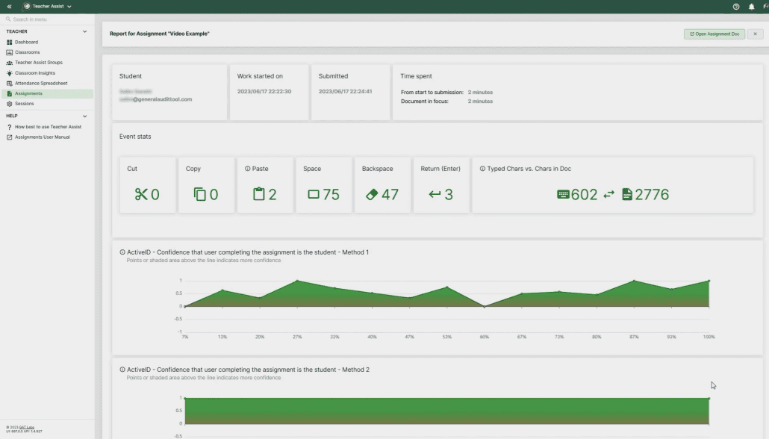Viewport: 769px width, 439px height.
Task: Open Attendance Spreadsheet menu item
Action: (x=47, y=84)
